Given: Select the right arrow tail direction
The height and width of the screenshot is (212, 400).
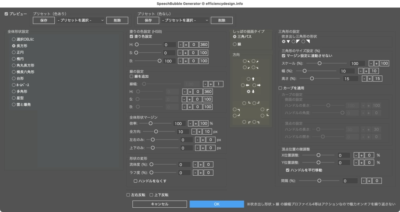Looking at the screenshot, I should click(254, 85).
